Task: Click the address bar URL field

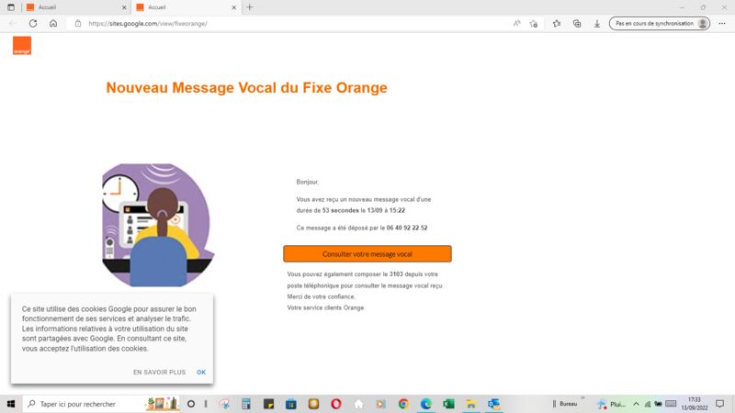Action: click(x=276, y=23)
